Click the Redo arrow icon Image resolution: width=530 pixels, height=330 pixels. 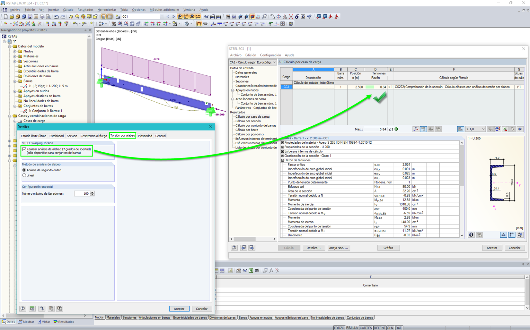(63, 16)
